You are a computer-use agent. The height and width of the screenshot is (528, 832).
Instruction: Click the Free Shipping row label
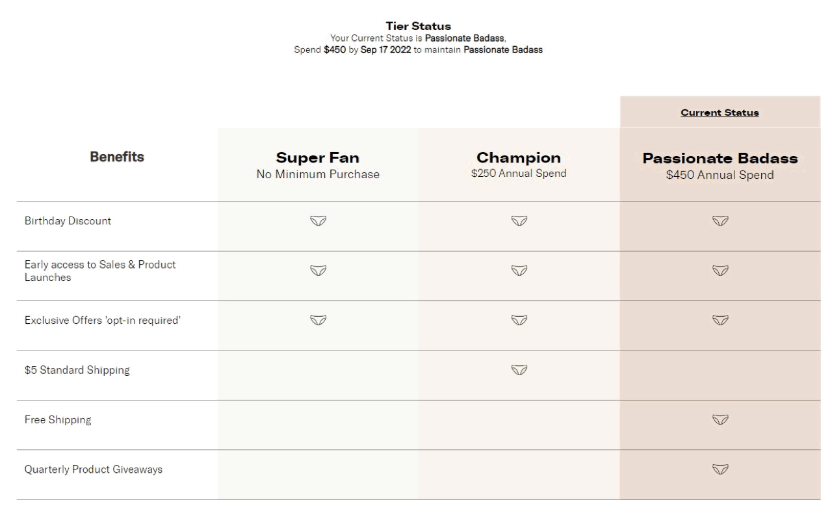tap(58, 419)
